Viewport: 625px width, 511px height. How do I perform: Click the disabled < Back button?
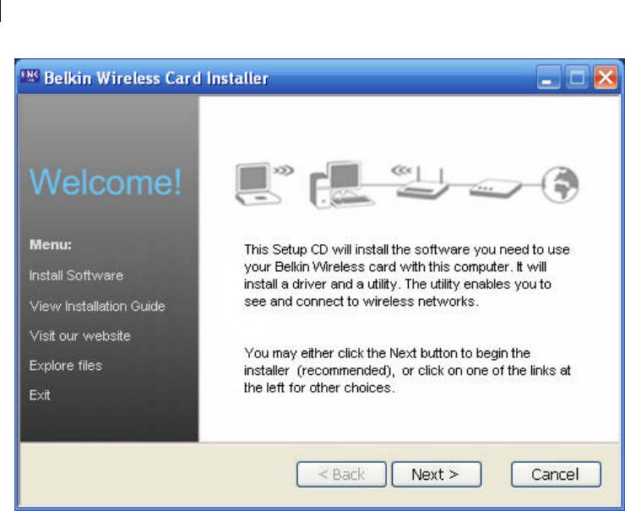tap(341, 475)
